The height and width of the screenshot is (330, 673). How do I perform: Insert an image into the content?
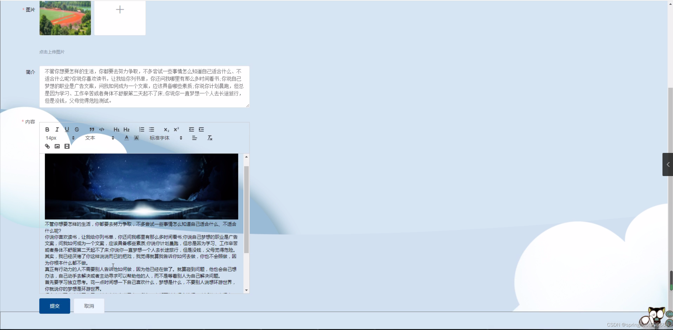tap(57, 146)
